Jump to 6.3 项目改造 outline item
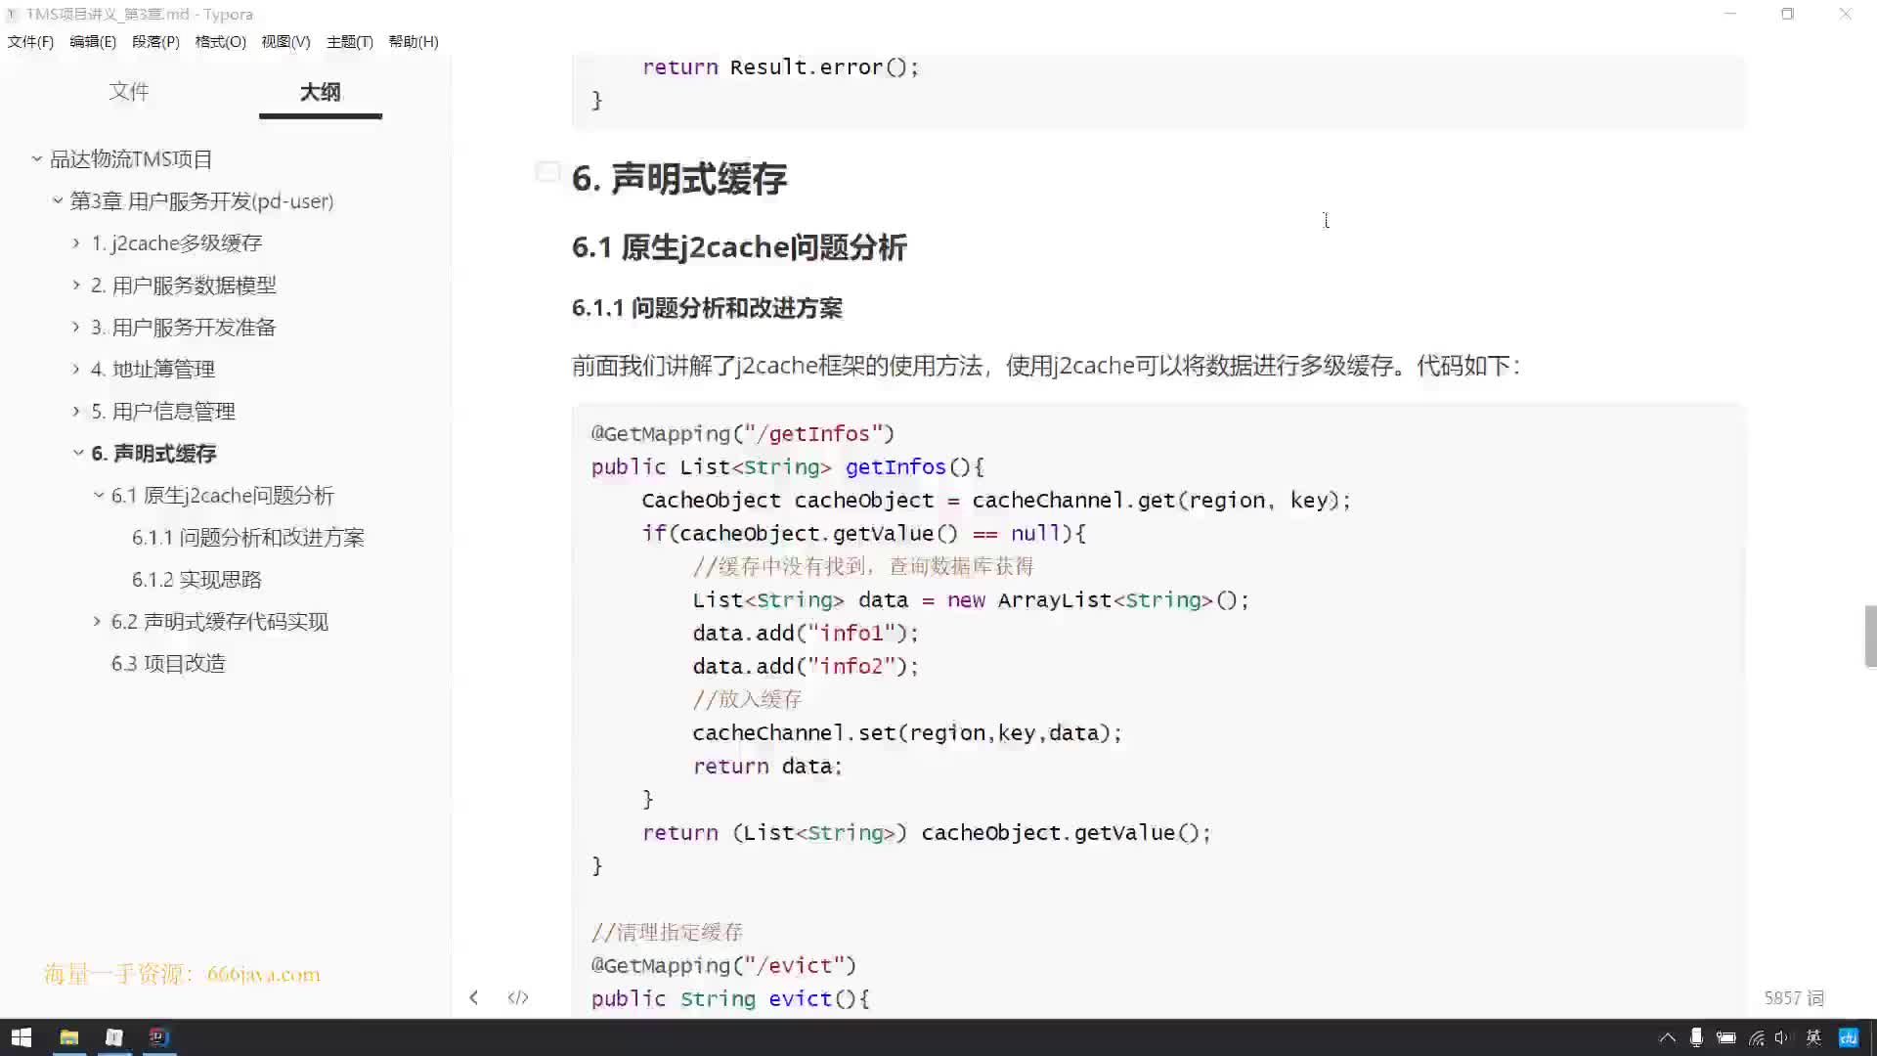 pyautogui.click(x=168, y=663)
